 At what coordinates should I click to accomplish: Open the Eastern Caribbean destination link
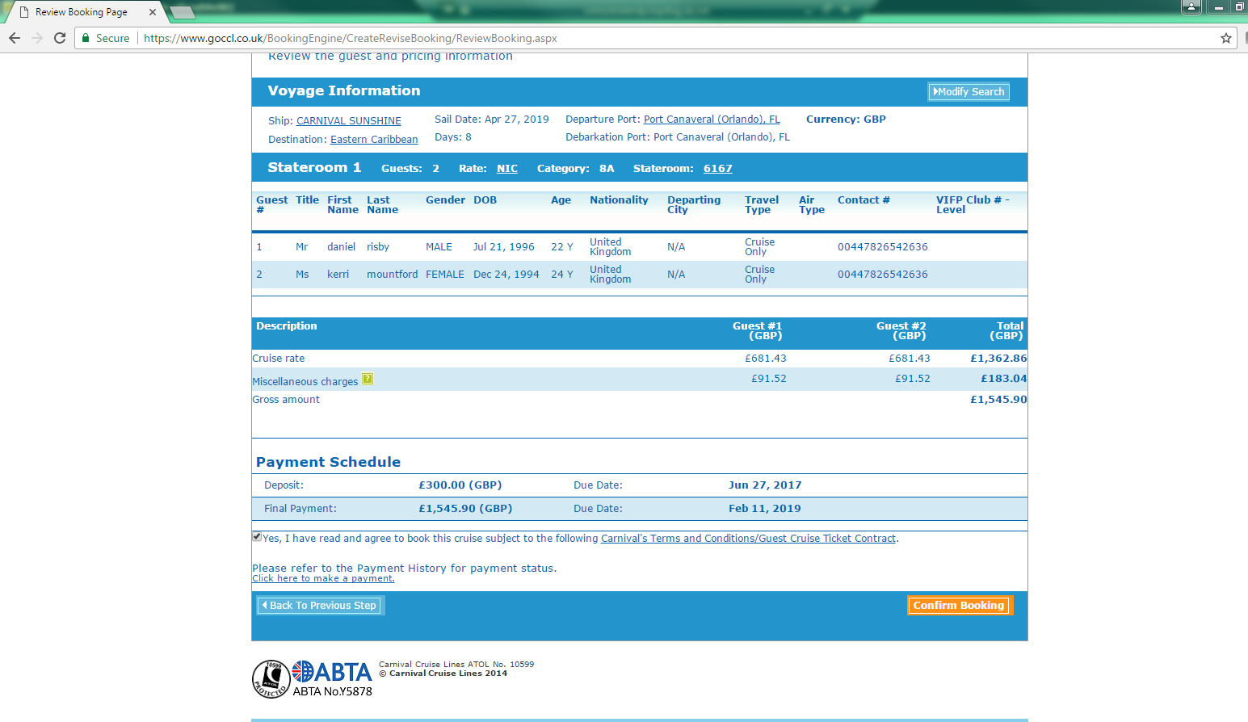374,140
